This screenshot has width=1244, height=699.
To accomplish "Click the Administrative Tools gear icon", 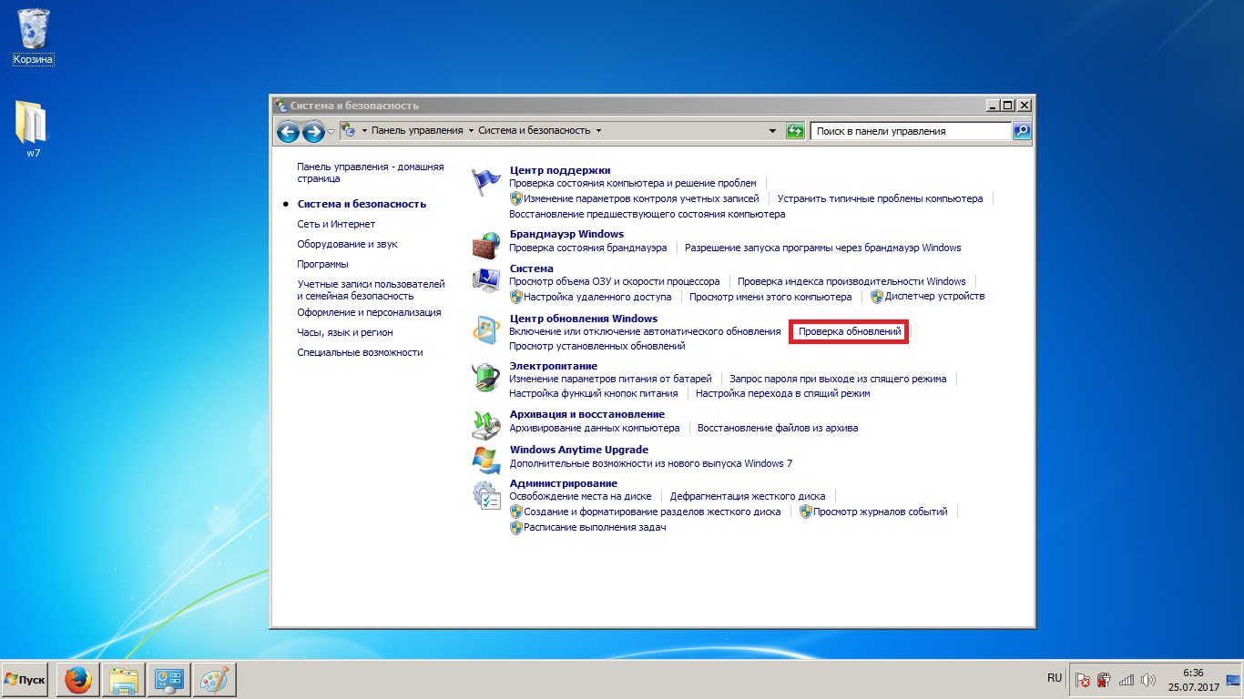I will coord(486,496).
